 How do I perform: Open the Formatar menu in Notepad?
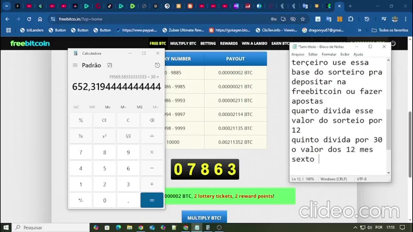pos(329,54)
